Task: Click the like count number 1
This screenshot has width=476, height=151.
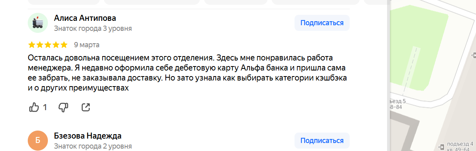Action: pyautogui.click(x=45, y=107)
